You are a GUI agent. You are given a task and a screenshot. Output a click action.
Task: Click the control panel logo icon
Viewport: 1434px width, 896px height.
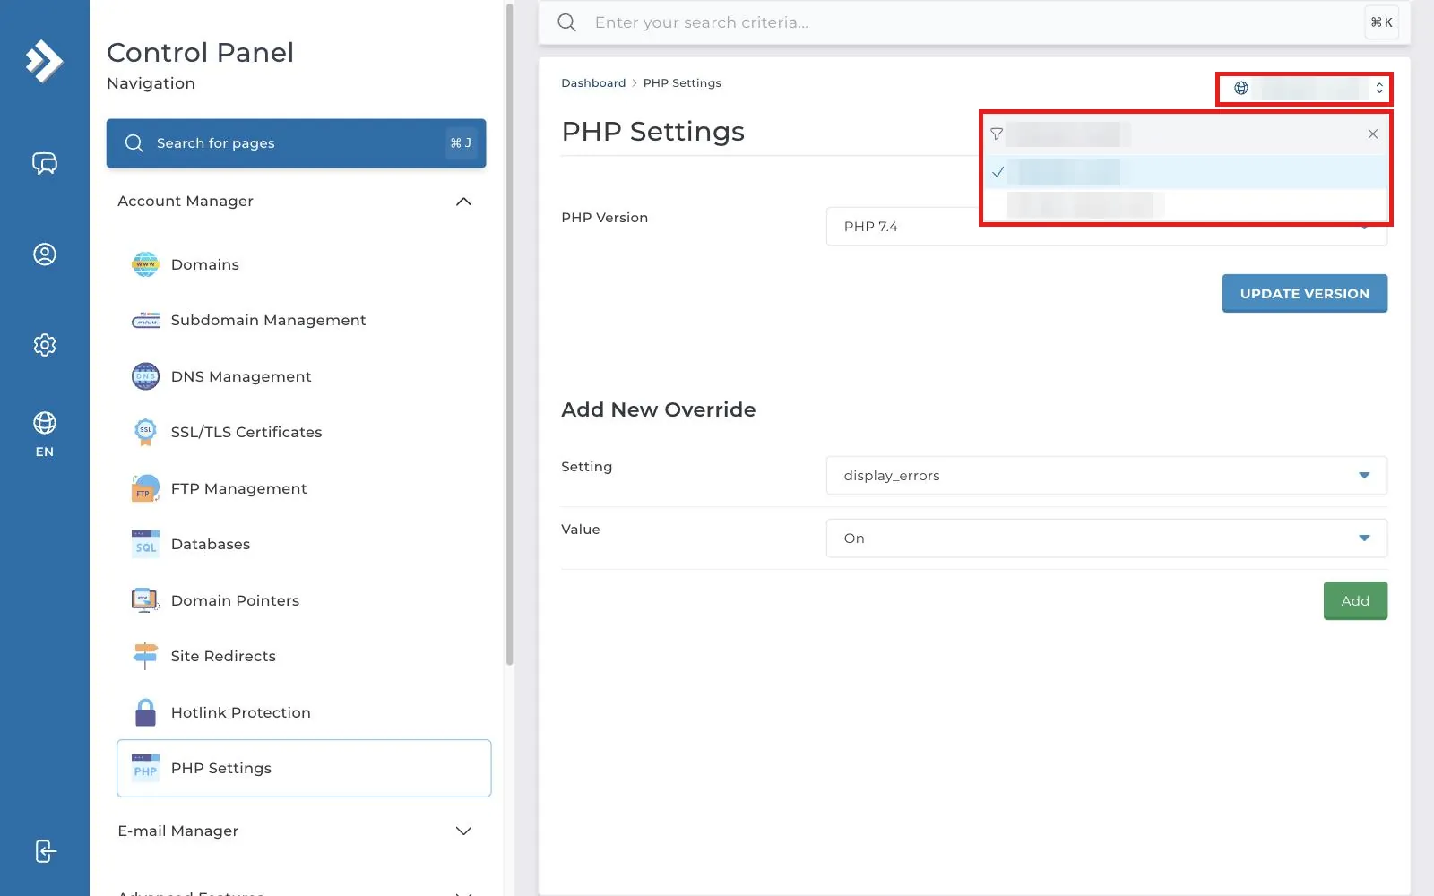[44, 61]
